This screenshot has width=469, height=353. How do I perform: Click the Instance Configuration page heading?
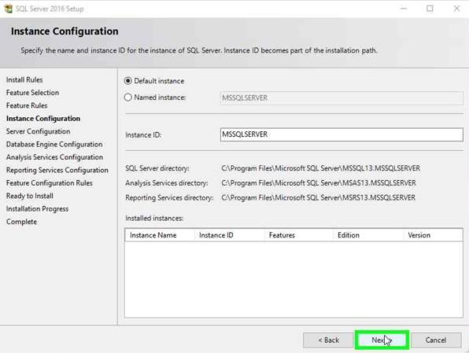[x=65, y=31]
